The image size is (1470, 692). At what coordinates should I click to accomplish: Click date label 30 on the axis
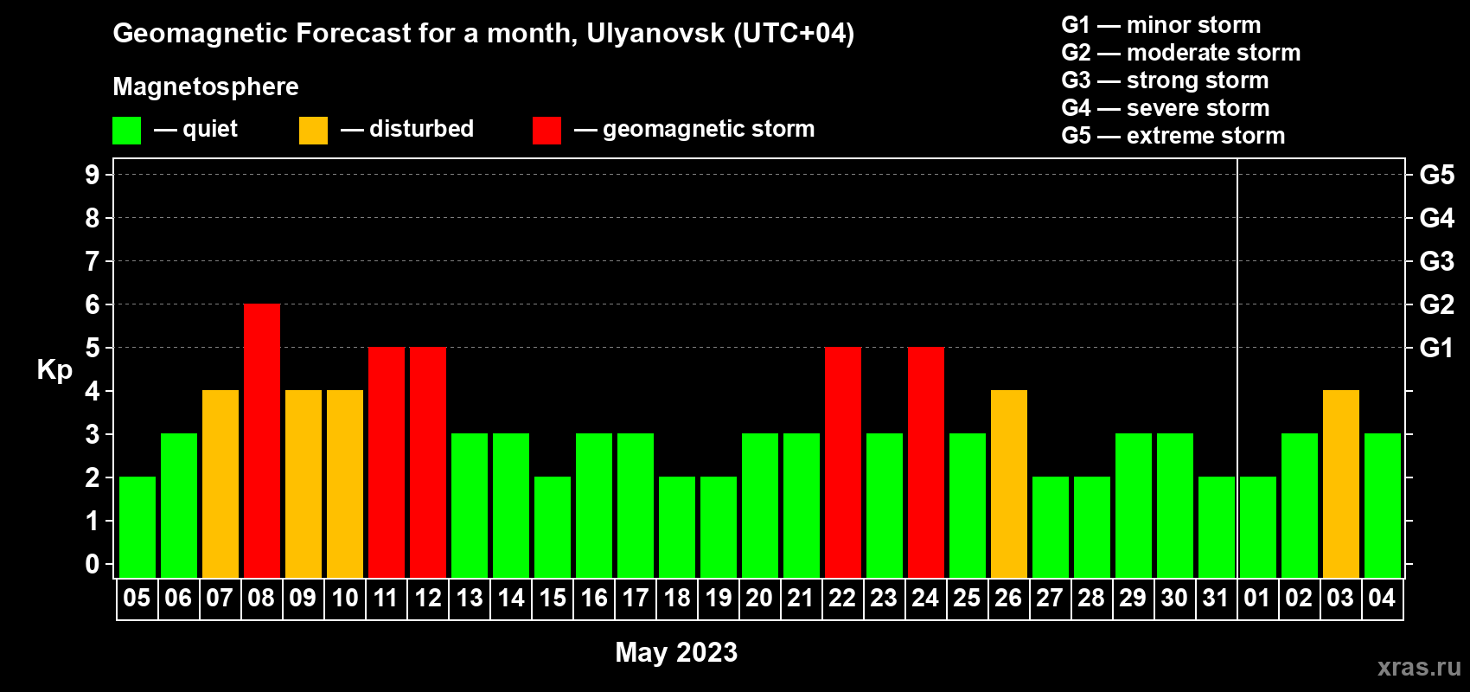1174,599
